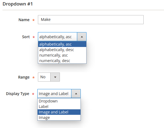Pick numerically, asc sort option
The height and width of the screenshot is (128, 164).
coord(62,55)
